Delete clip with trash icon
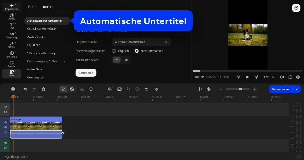 point(43,89)
